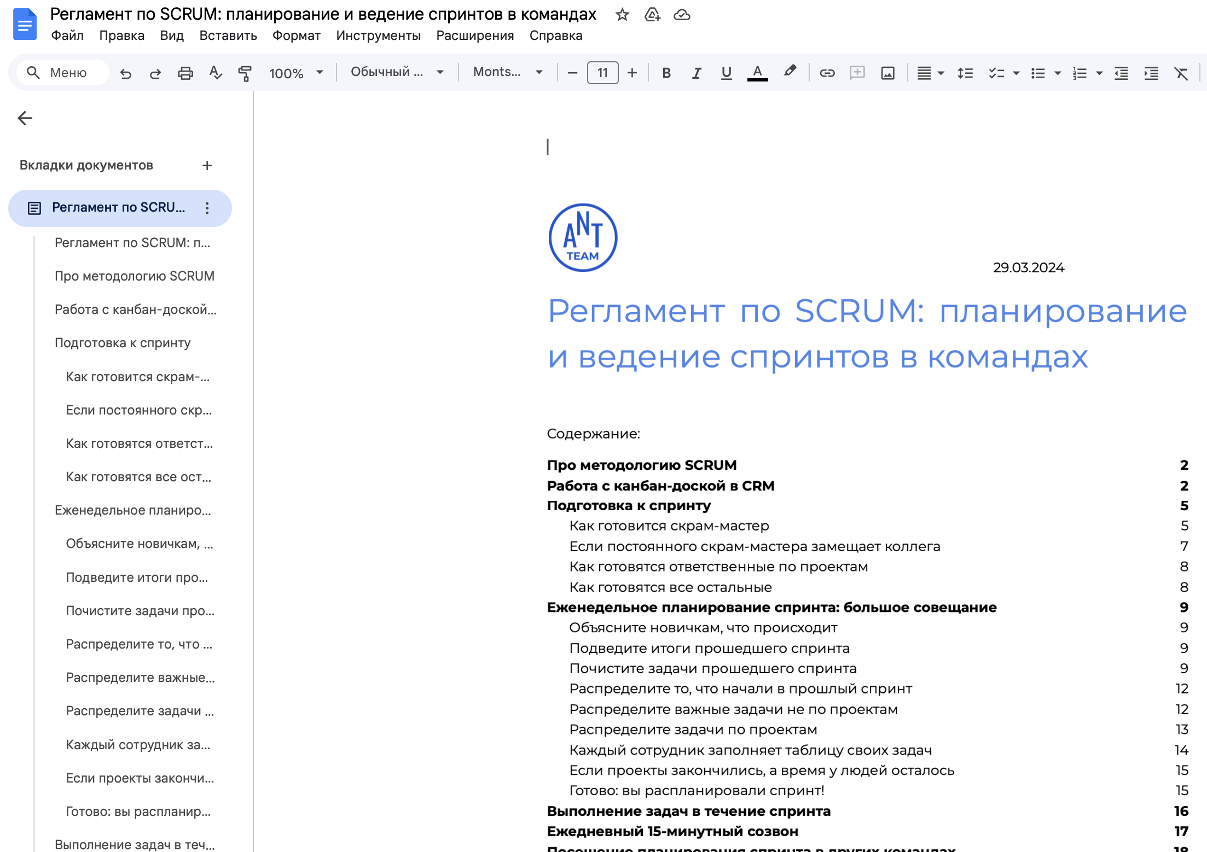This screenshot has height=852, width=1207.
Task: Открыть инструмент вставки ссылки
Action: point(827,72)
